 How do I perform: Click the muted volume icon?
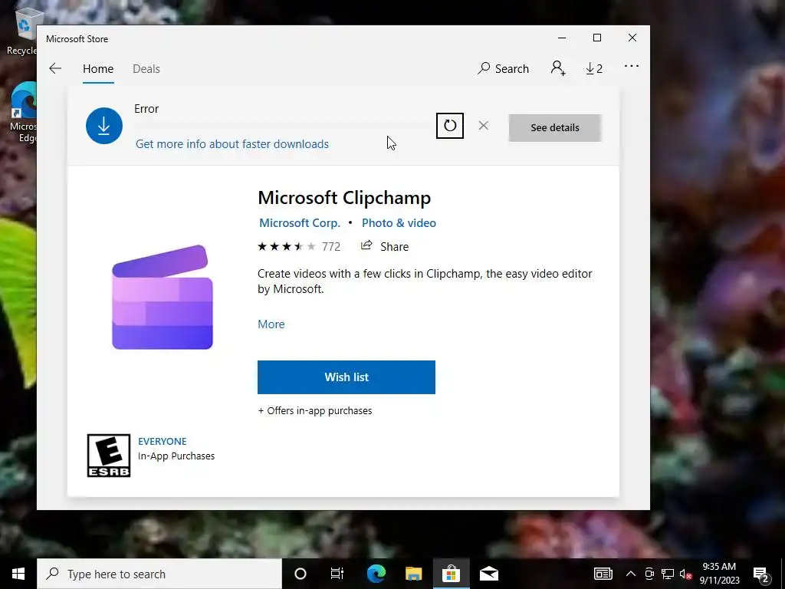click(685, 574)
